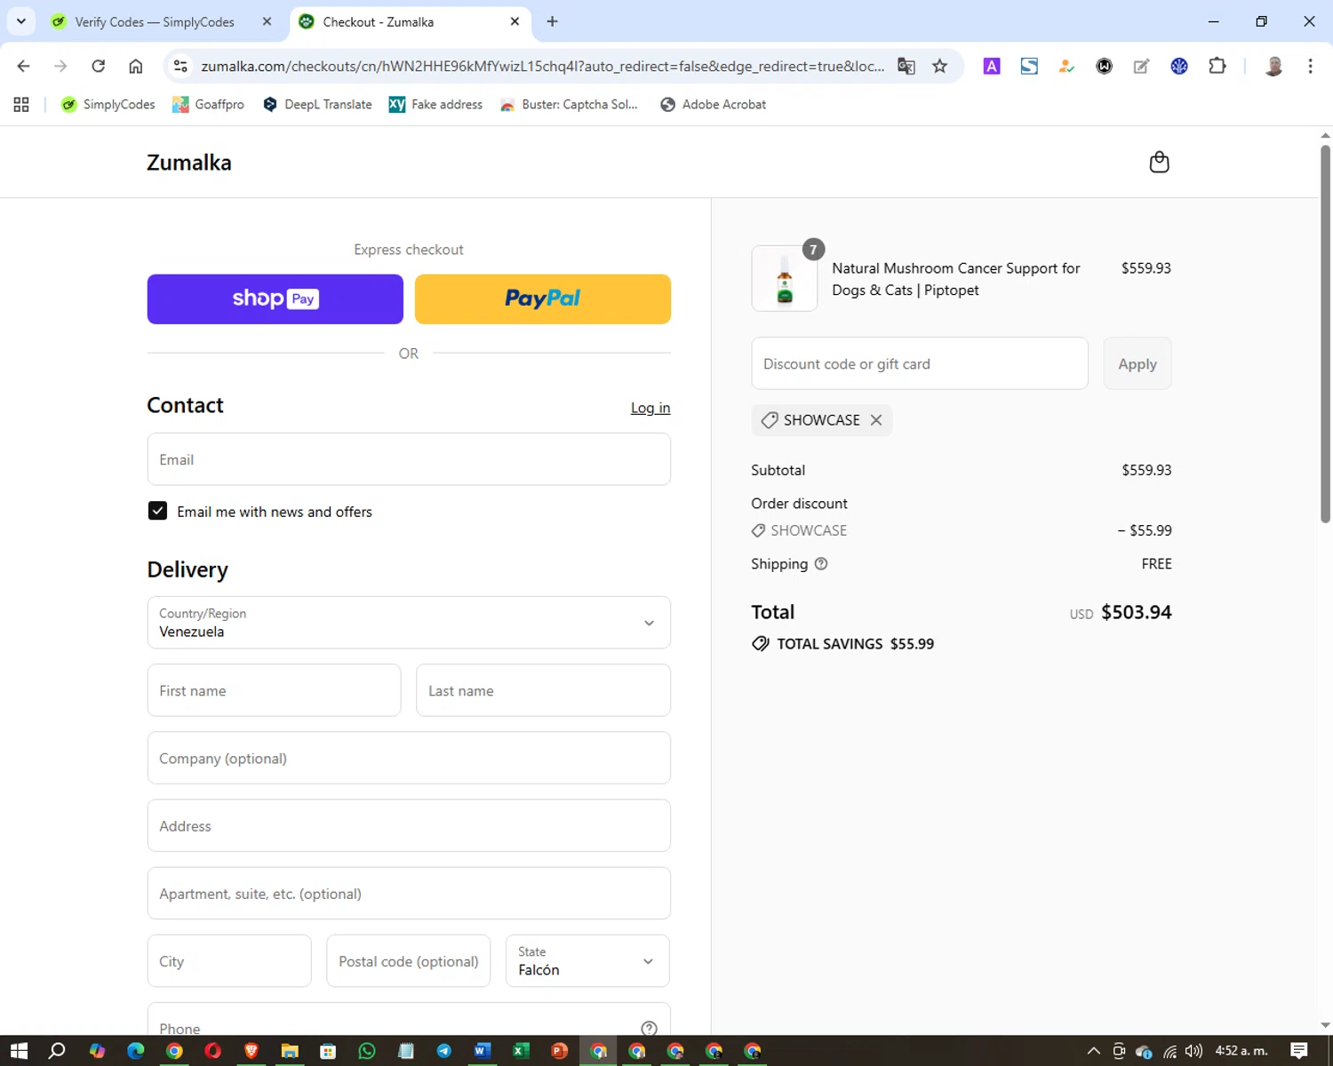This screenshot has height=1066, width=1333.
Task: Toggle Email me with news and offers
Action: point(157,511)
